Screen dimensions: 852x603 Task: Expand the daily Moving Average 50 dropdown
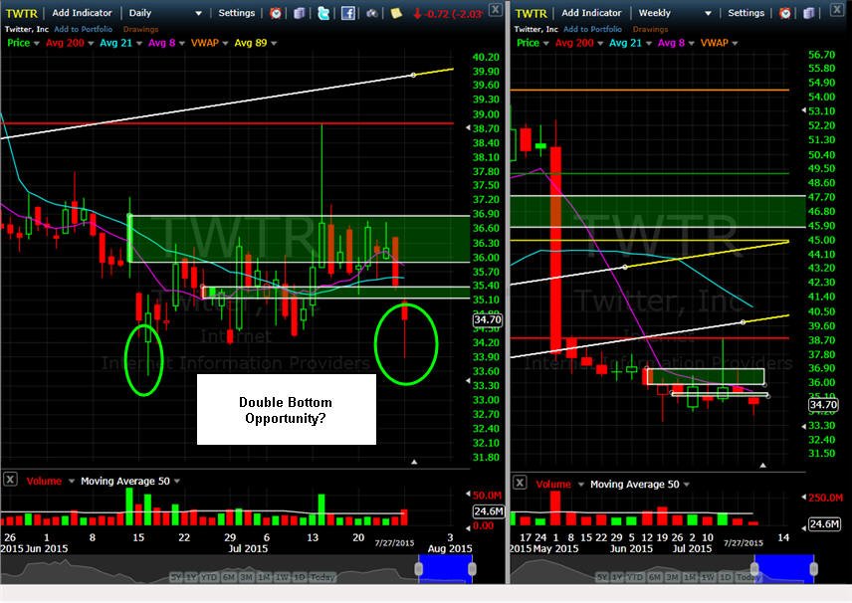click(x=177, y=481)
